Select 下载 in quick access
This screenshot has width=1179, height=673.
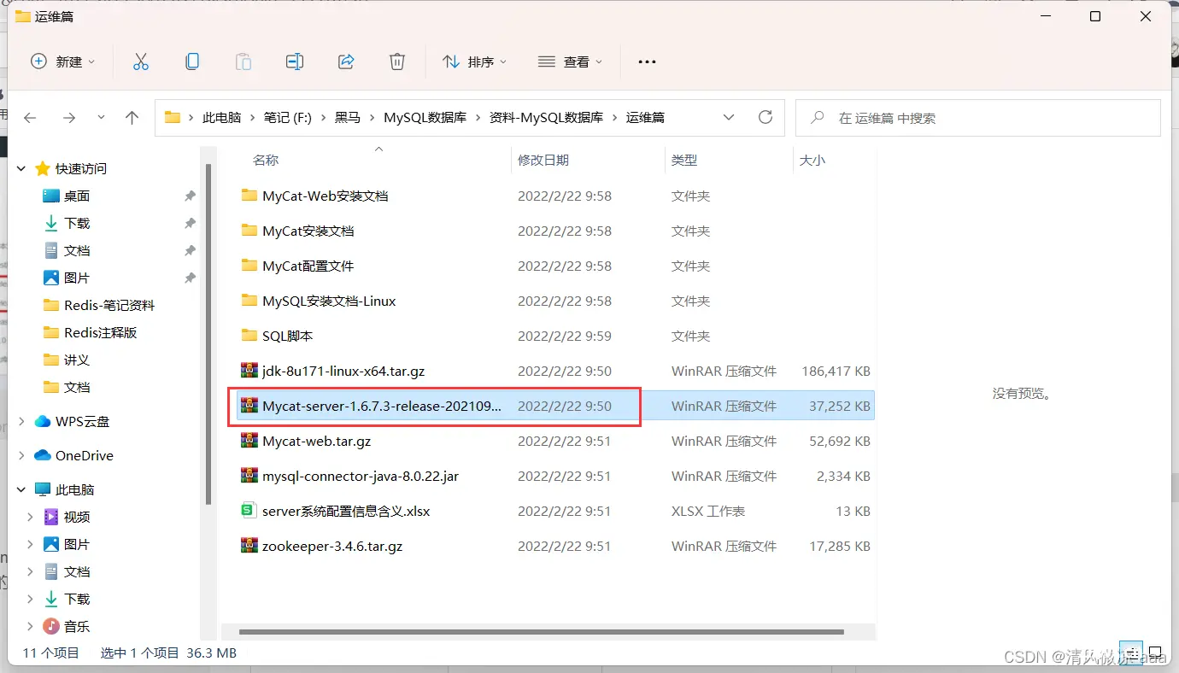click(77, 223)
